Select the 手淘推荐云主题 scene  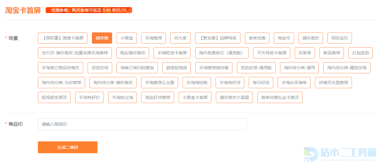160,83
